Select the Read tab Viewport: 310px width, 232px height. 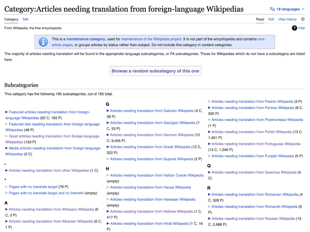260,19
